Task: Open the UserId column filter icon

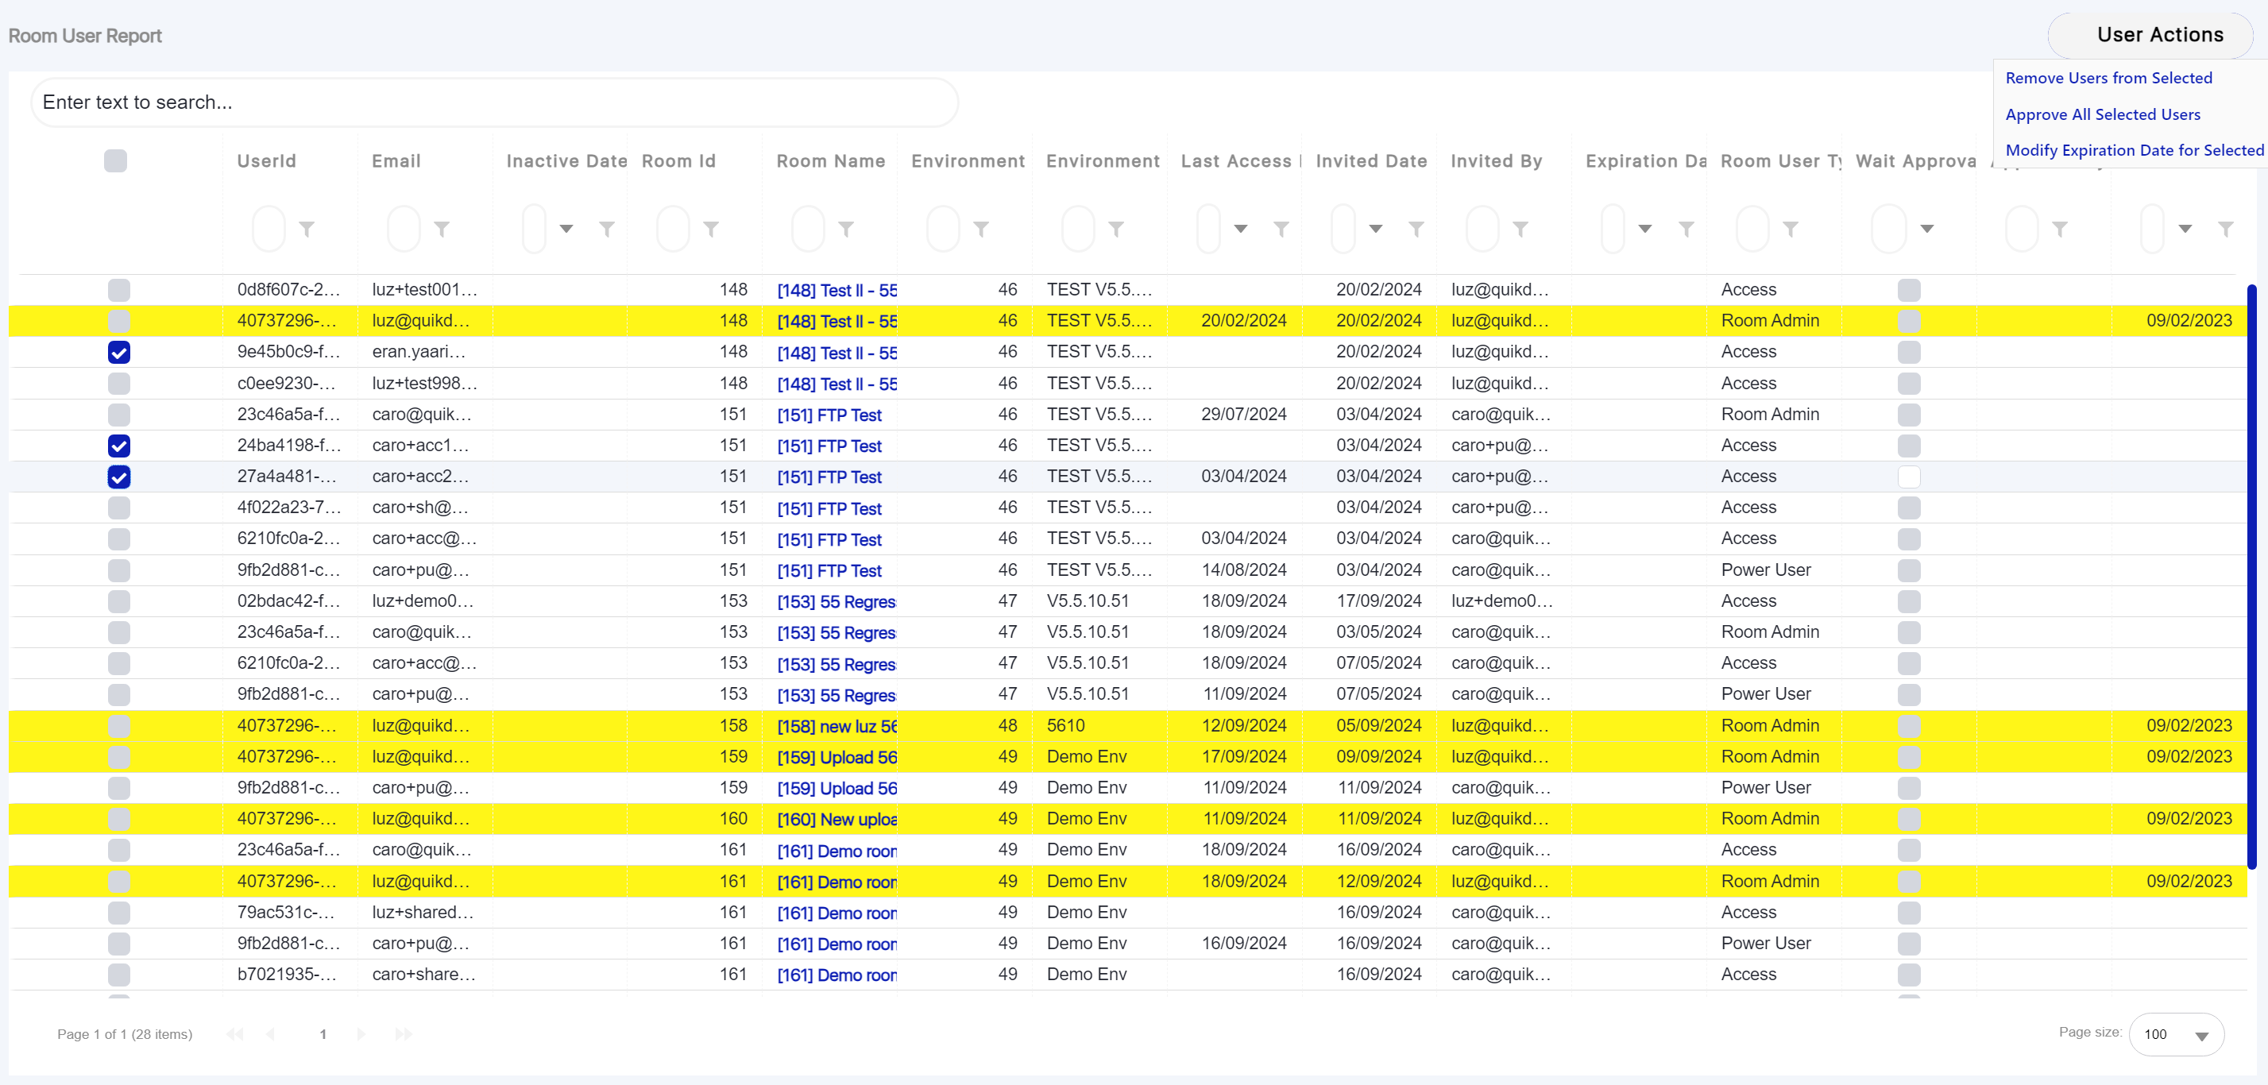Action: [x=307, y=229]
